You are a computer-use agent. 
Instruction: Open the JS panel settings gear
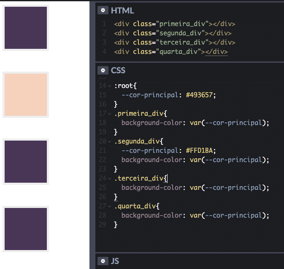pyautogui.click(x=103, y=261)
